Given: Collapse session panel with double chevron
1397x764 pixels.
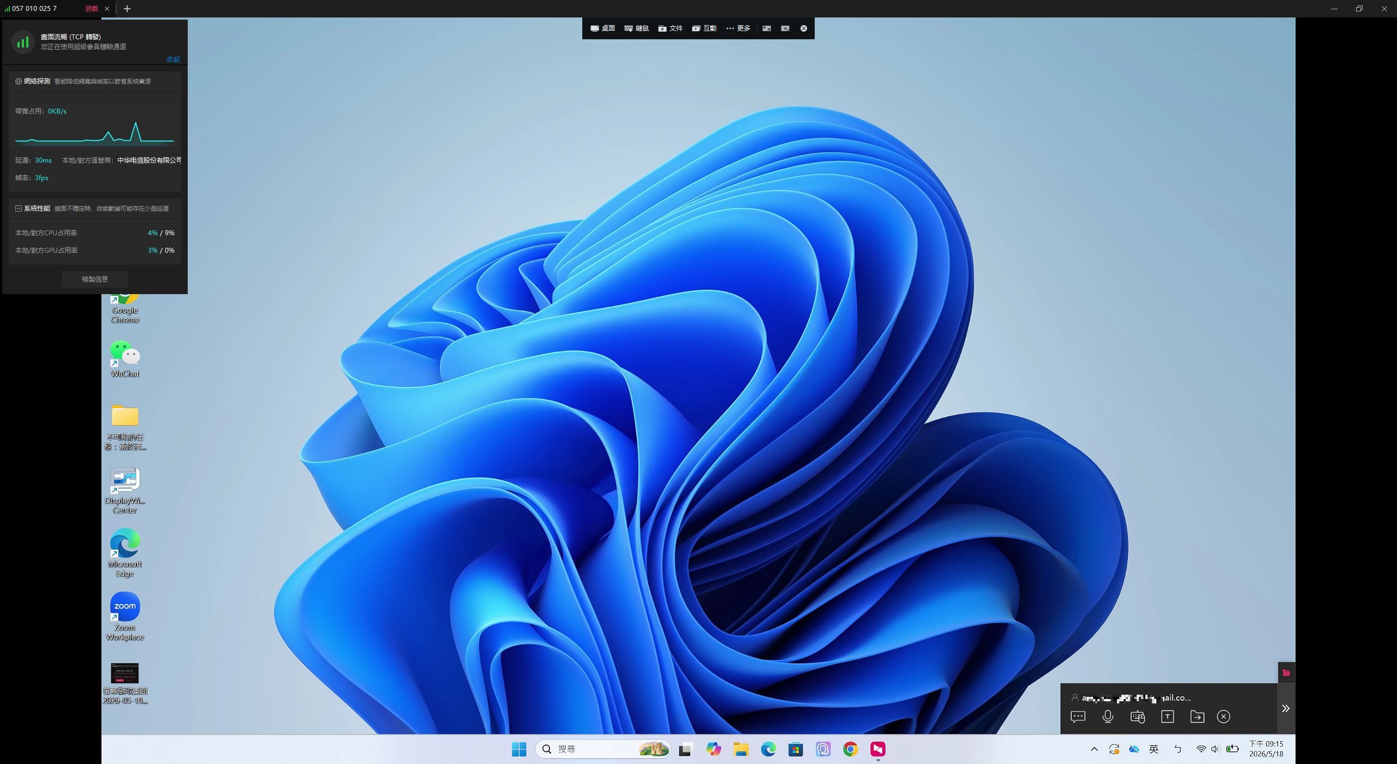Looking at the screenshot, I should pos(1286,708).
